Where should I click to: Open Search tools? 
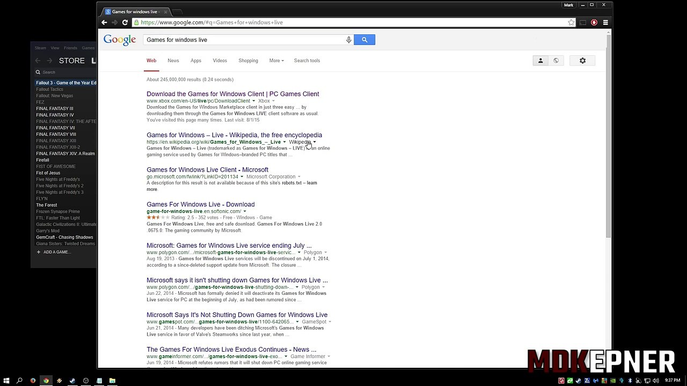(307, 61)
